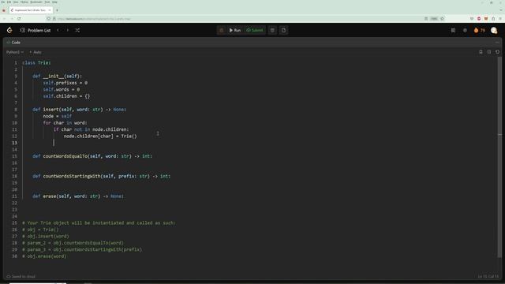The width and height of the screenshot is (505, 284).
Task: Click 'node.children[char] = Trie()' line
Action: click(x=100, y=136)
